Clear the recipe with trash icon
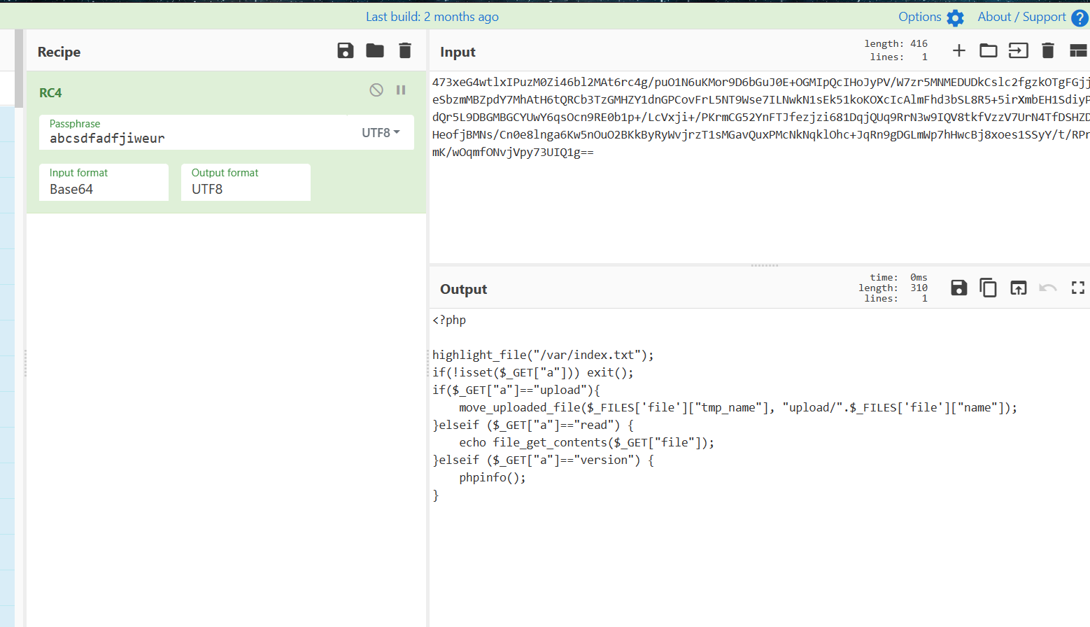1090x627 pixels. (x=405, y=50)
